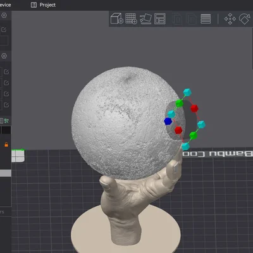Switch to the Device tab

pos(5,5)
